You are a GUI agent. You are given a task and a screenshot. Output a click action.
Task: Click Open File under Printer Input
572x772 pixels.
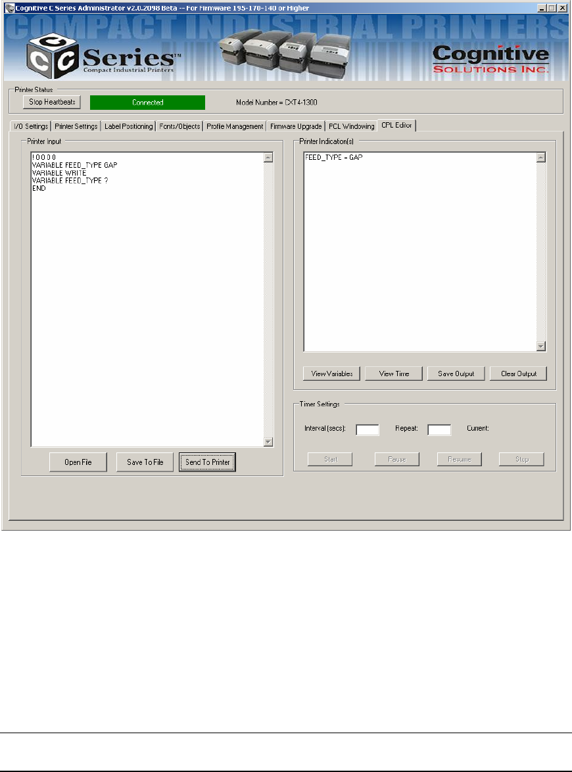click(78, 462)
